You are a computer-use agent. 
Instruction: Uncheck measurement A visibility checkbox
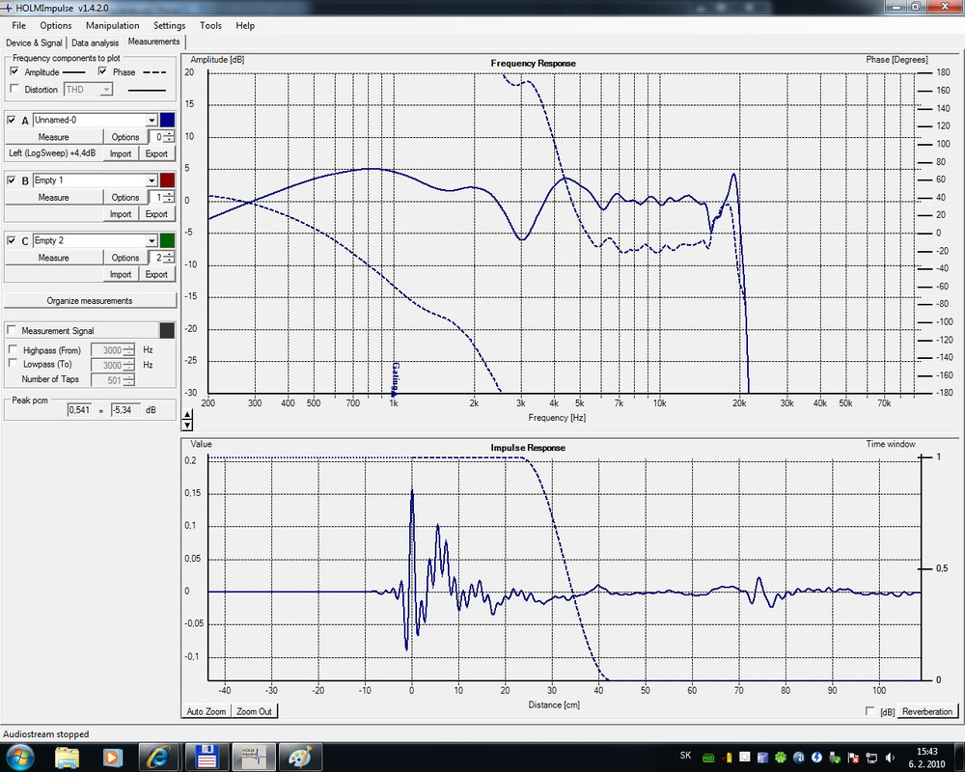[11, 120]
